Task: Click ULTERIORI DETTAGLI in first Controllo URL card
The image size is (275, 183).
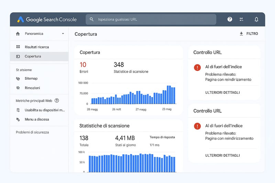Action: pyautogui.click(x=222, y=92)
